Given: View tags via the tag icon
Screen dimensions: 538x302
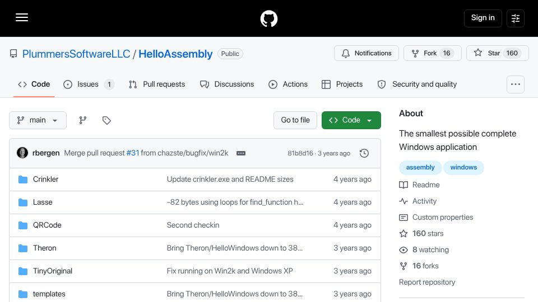Looking at the screenshot, I should click(106, 120).
